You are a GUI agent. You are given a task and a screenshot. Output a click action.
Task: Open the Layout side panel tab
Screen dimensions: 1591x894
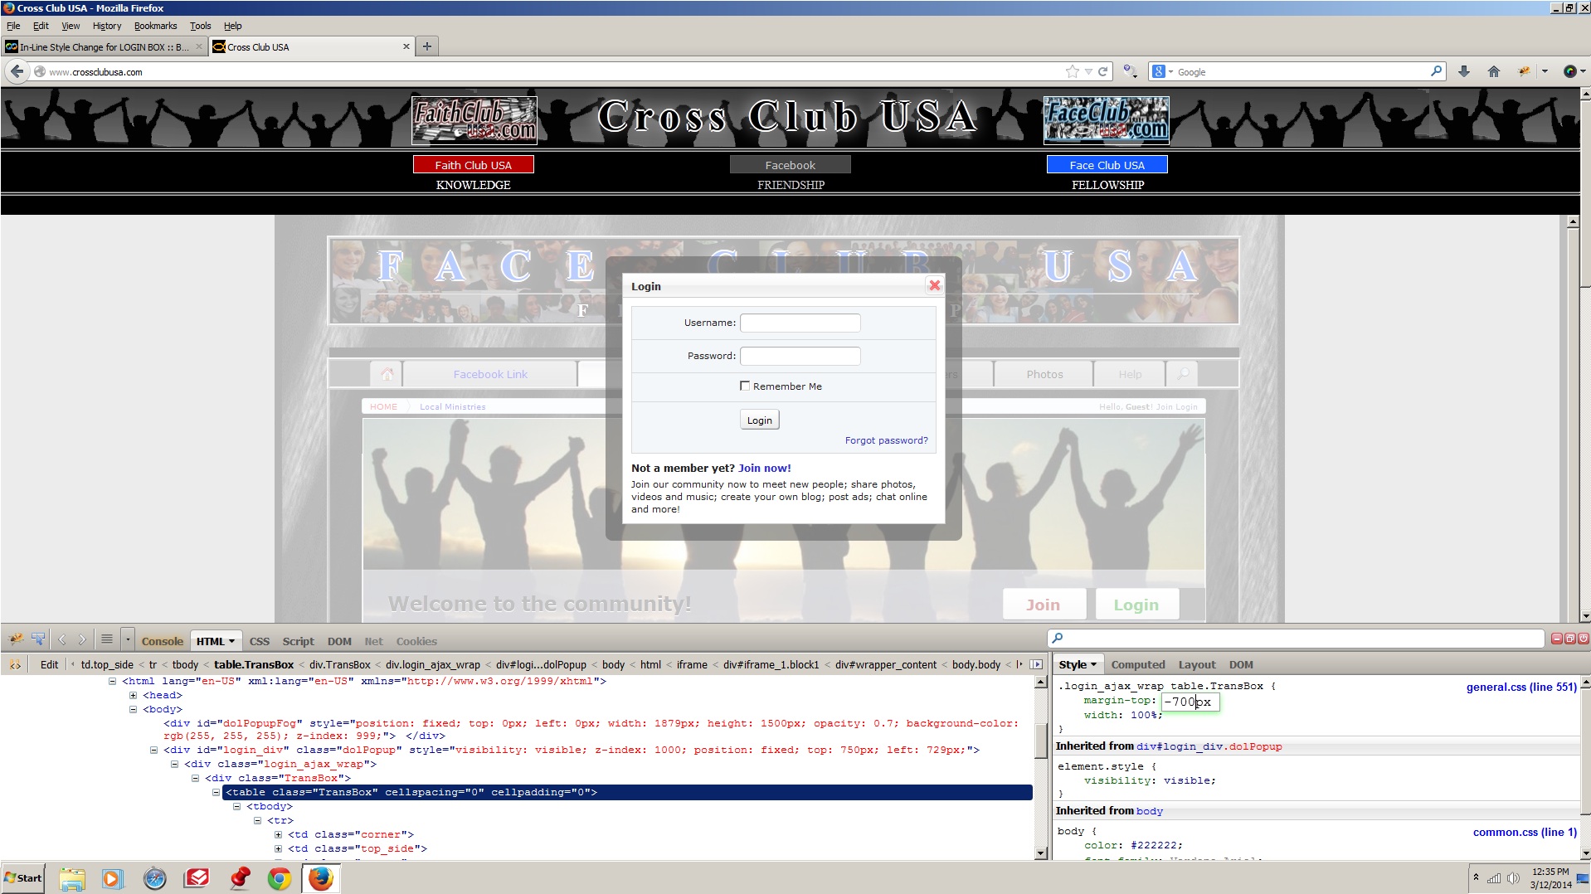coord(1197,664)
